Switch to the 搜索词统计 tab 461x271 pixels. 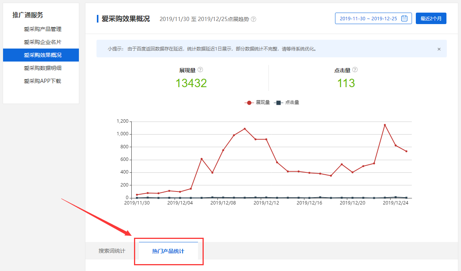pyautogui.click(x=111, y=251)
